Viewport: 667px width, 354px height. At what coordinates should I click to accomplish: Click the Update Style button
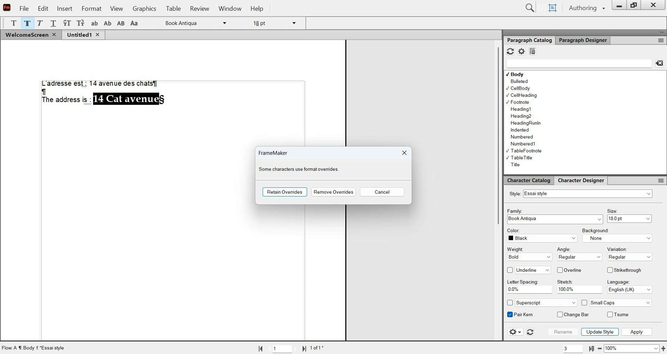tap(600, 332)
